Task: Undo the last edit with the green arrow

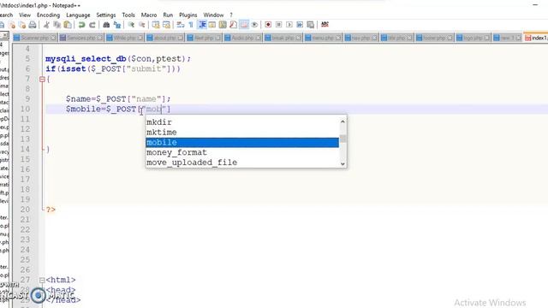Action: pos(82,25)
